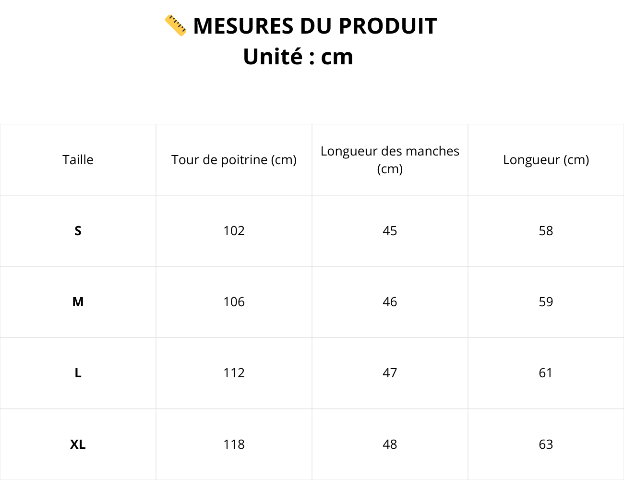This screenshot has height=480, width=624.
Task: Click length value 59 for size M
Action: [546, 302]
